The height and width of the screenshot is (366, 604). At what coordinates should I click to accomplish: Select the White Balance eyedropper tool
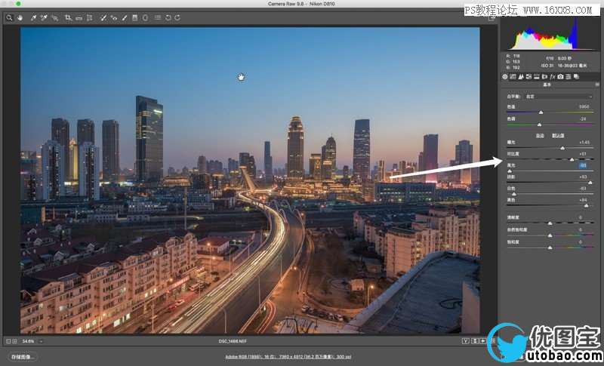32,17
